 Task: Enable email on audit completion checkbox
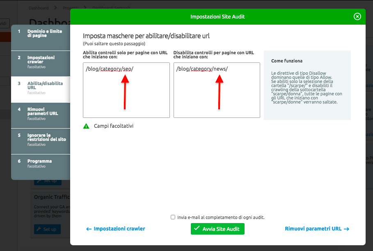click(173, 217)
